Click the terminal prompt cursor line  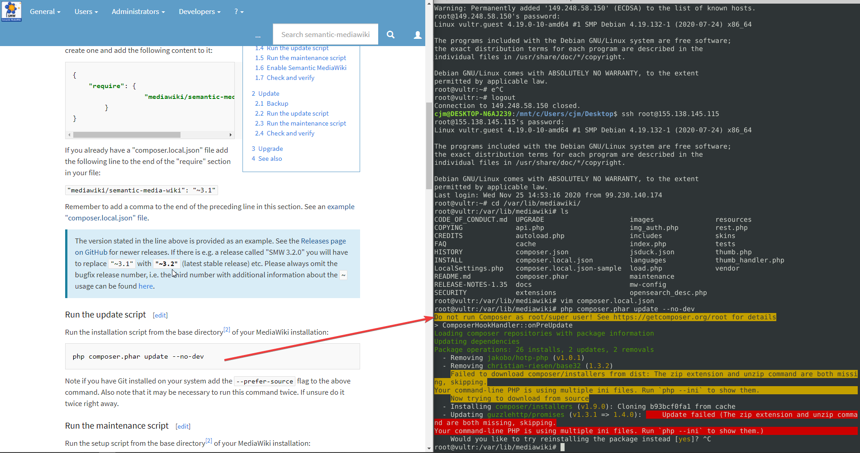coord(499,447)
